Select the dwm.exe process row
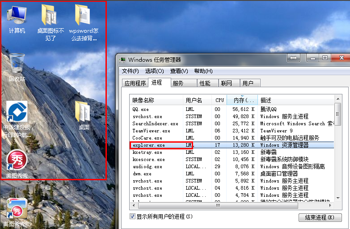Viewport: 350px width, 229px height. pos(232,174)
